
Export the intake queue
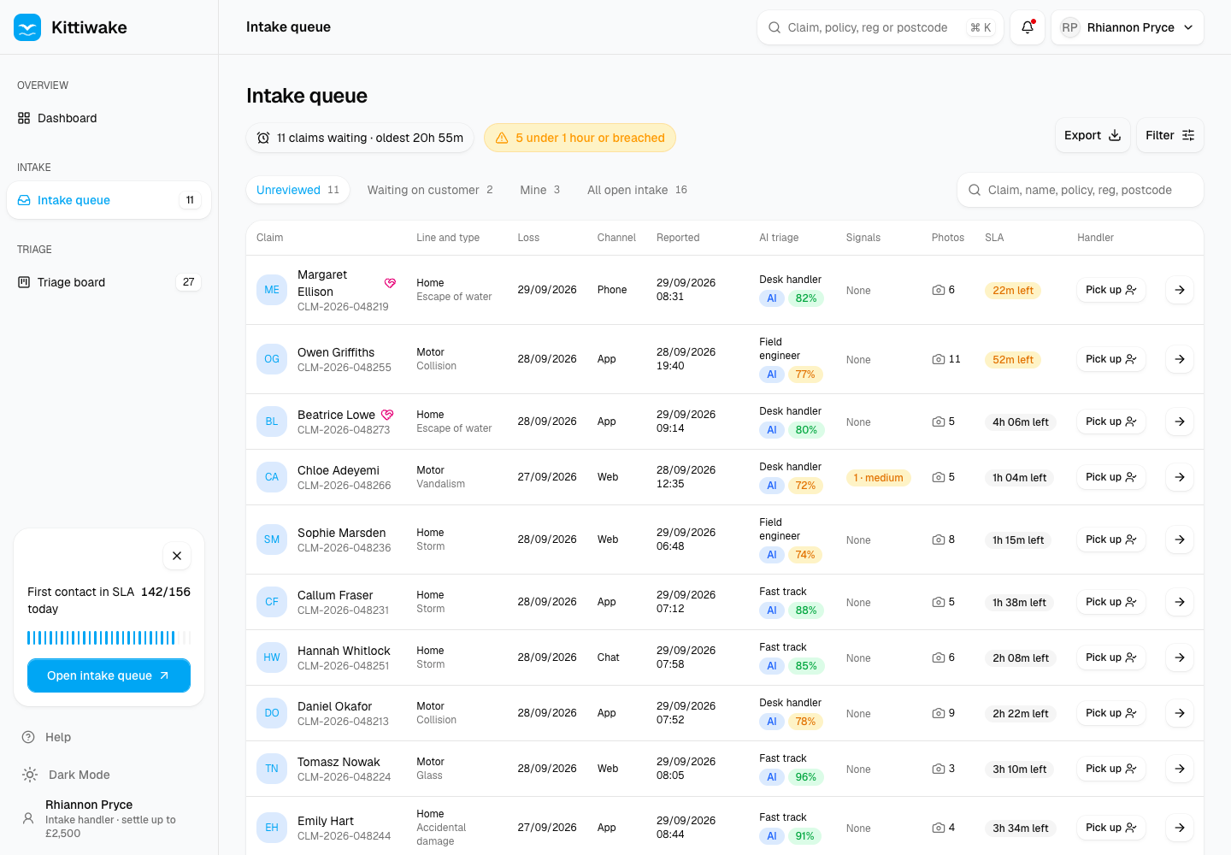[1093, 135]
